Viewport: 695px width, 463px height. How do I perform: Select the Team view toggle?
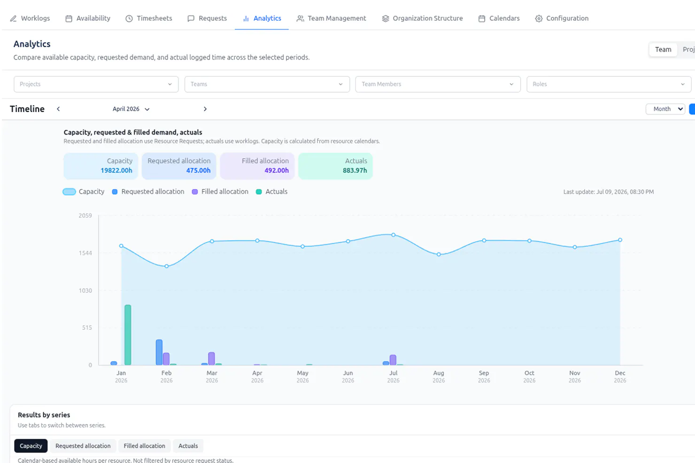click(x=663, y=49)
